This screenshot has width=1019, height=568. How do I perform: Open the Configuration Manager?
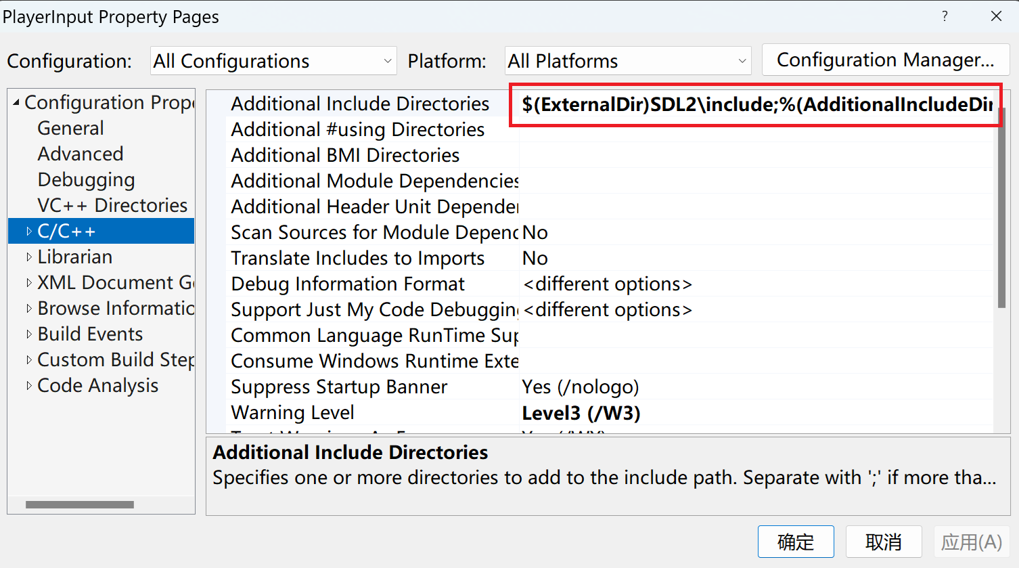[x=885, y=60]
